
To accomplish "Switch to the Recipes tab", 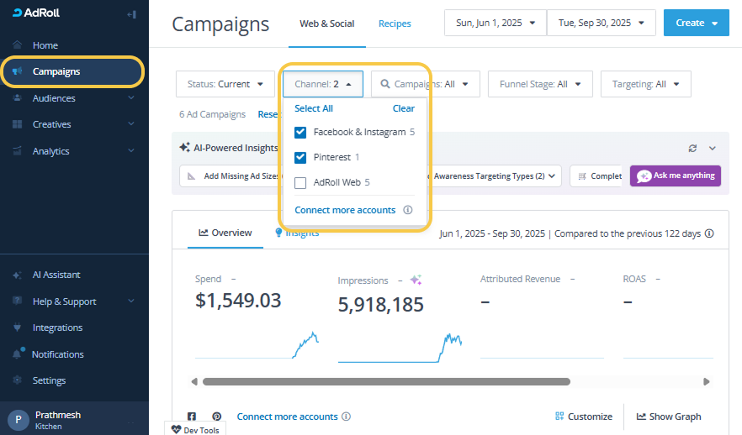I will [395, 24].
